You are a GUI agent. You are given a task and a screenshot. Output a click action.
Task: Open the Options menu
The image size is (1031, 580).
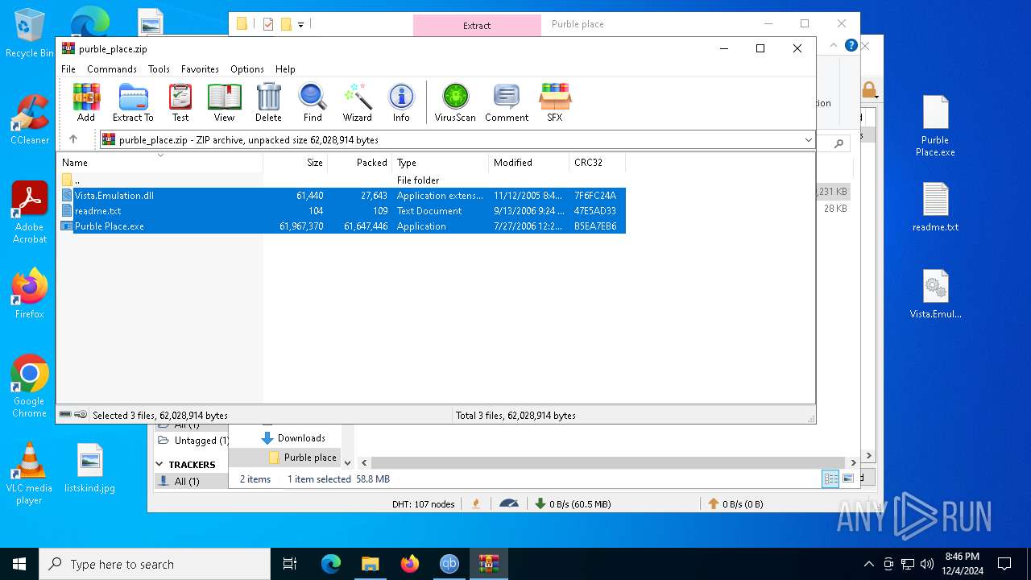247,69
